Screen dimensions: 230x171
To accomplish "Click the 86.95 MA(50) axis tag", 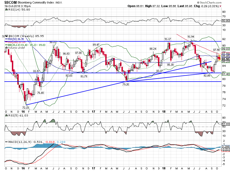I will 225,56.
